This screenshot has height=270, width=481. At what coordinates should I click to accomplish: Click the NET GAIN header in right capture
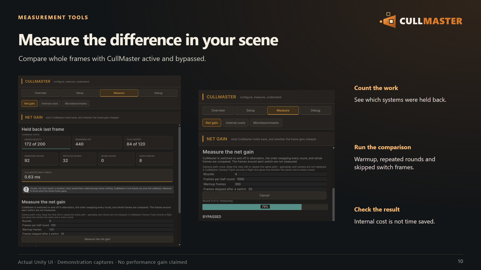coord(217,139)
